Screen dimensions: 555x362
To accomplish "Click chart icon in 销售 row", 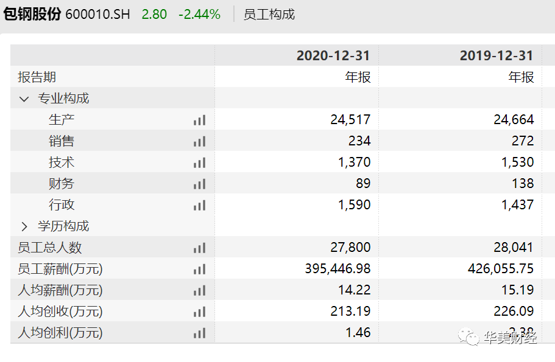I will pyautogui.click(x=200, y=141).
